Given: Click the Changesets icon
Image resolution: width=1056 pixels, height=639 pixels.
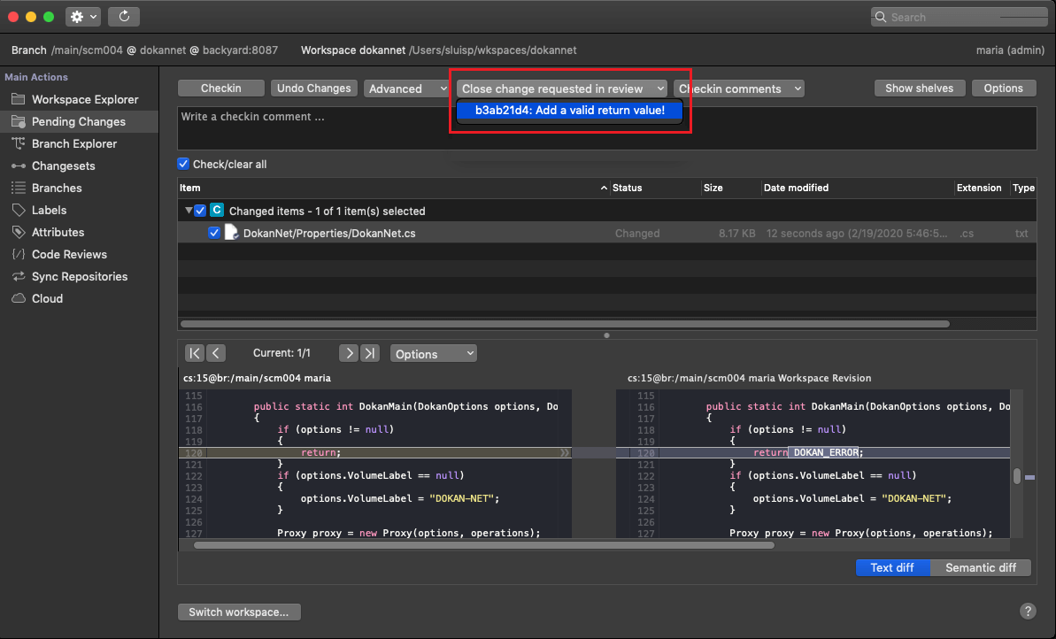Looking at the screenshot, I should click(x=19, y=166).
